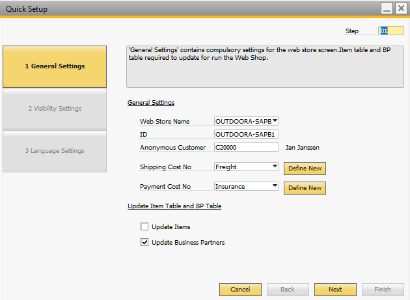Enable the Update Items checkbox
This screenshot has height=300, width=410.
(144, 226)
